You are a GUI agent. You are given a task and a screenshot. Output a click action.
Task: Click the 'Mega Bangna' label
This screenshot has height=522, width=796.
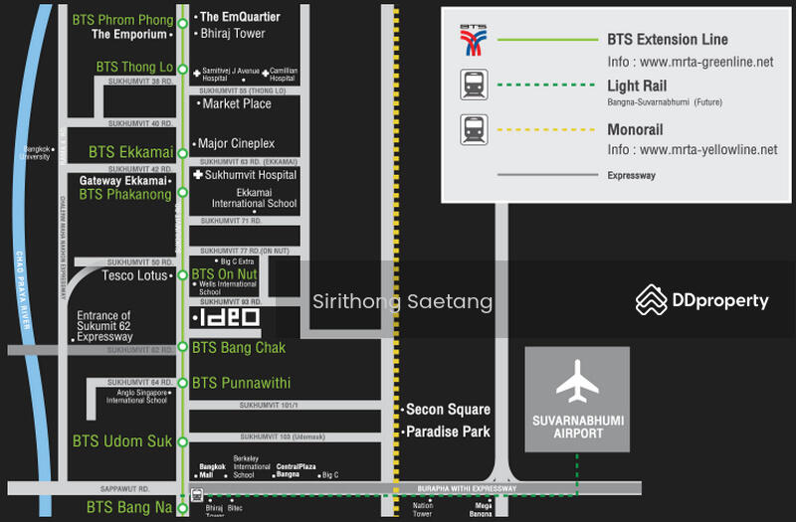tap(483, 509)
